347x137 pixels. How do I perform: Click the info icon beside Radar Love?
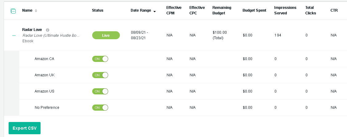[47, 30]
